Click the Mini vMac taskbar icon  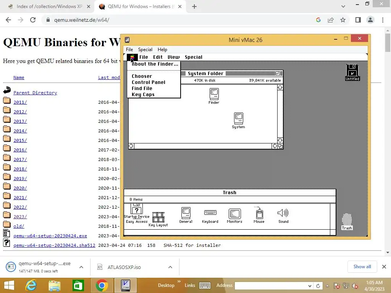click(x=125, y=285)
